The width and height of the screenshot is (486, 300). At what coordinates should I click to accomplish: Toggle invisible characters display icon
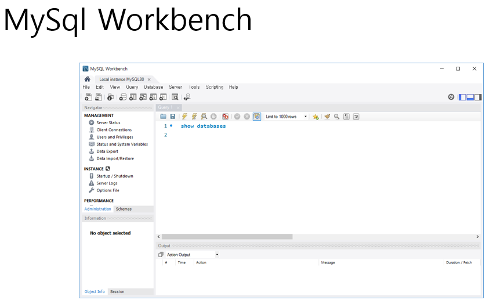pyautogui.click(x=347, y=117)
